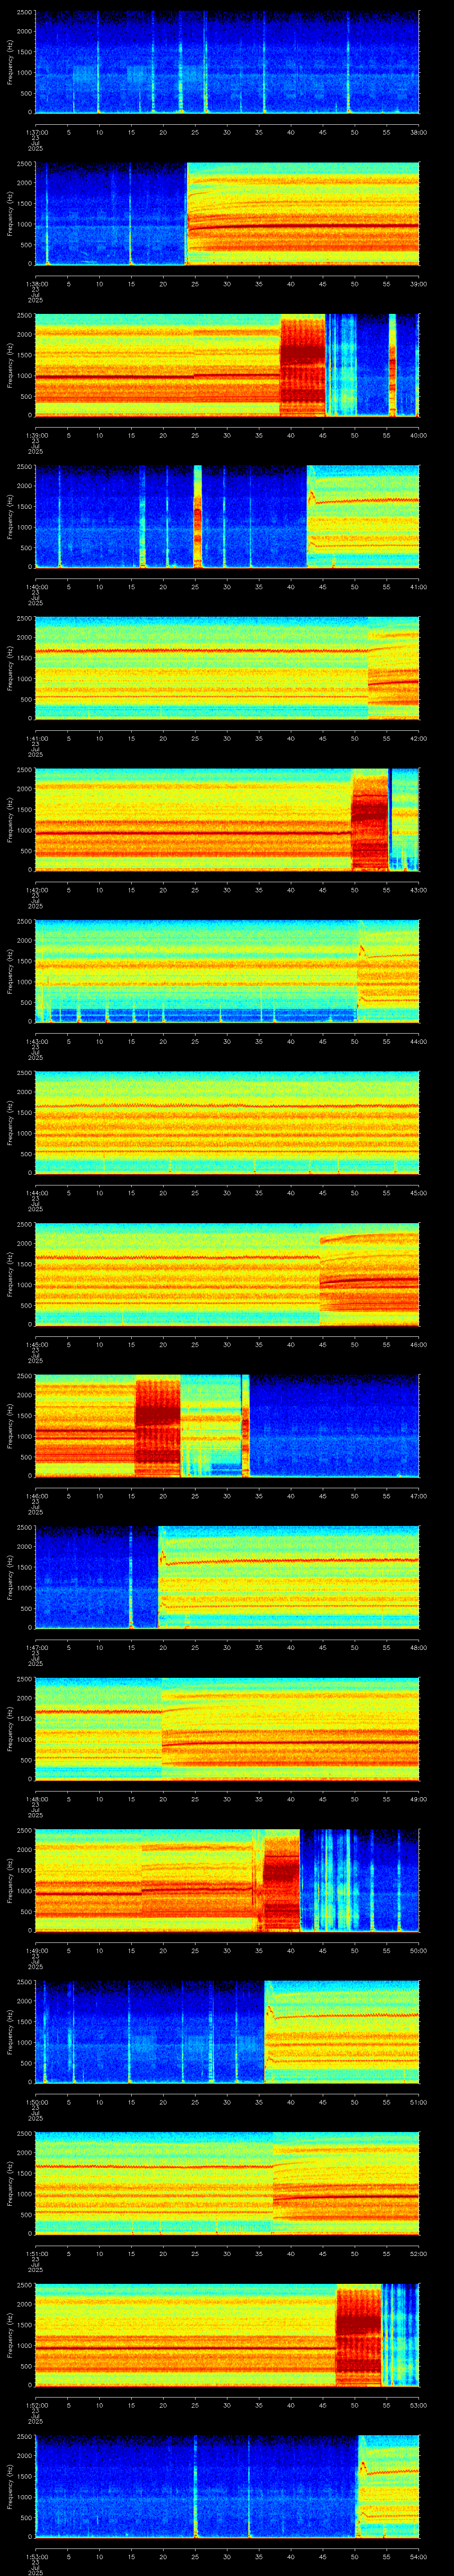The image size is (454, 2576).
Task: Click the 1:40:00 start time label
Action: [37, 587]
